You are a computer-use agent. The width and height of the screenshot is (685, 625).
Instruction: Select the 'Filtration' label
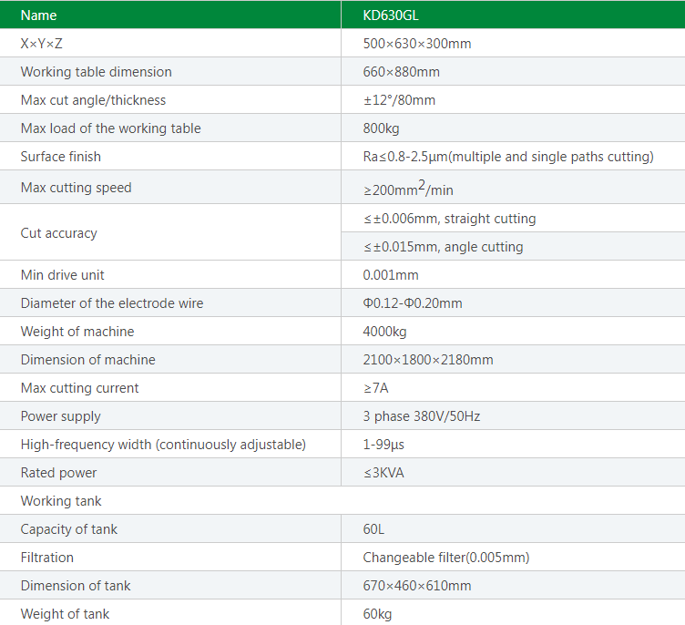(x=47, y=558)
